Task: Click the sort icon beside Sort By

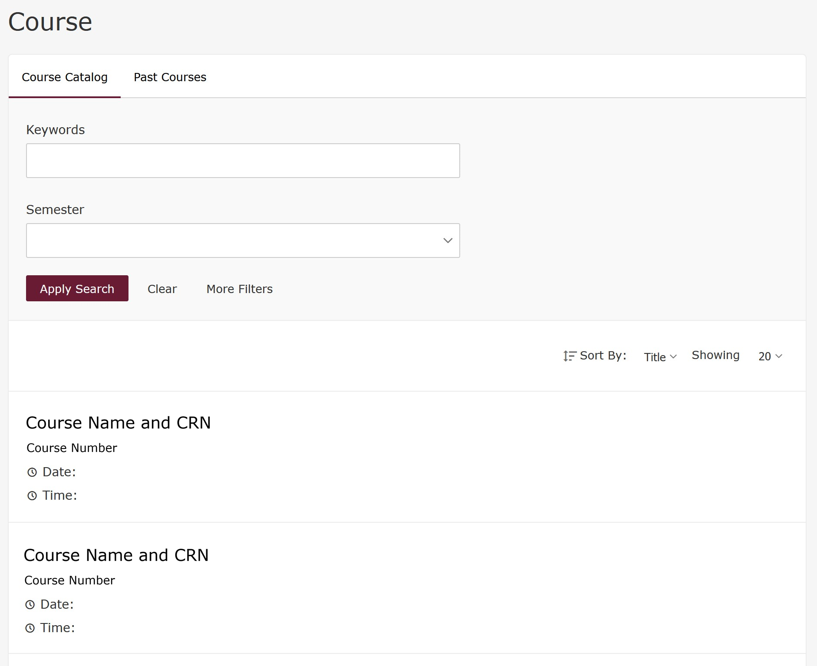Action: pos(569,356)
